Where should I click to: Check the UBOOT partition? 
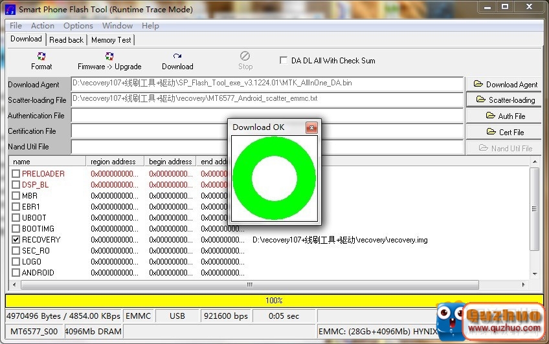[x=16, y=217]
